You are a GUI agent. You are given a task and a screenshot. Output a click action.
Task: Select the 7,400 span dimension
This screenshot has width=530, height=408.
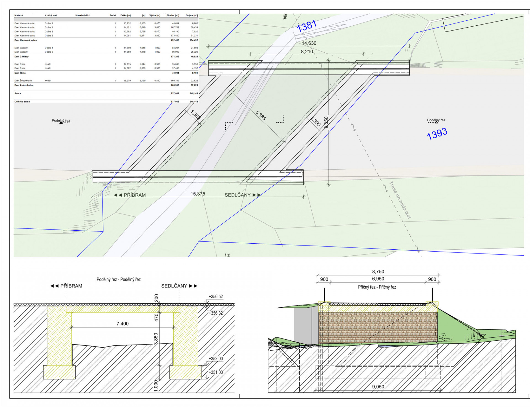point(122,324)
